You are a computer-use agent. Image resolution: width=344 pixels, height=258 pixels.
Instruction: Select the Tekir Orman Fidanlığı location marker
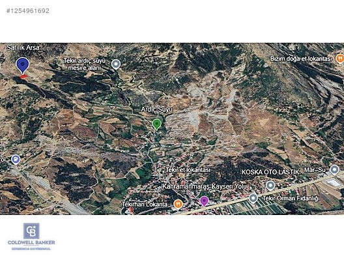[x=253, y=198]
